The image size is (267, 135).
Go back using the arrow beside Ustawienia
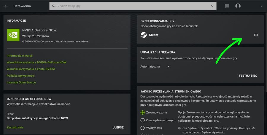[6, 6]
